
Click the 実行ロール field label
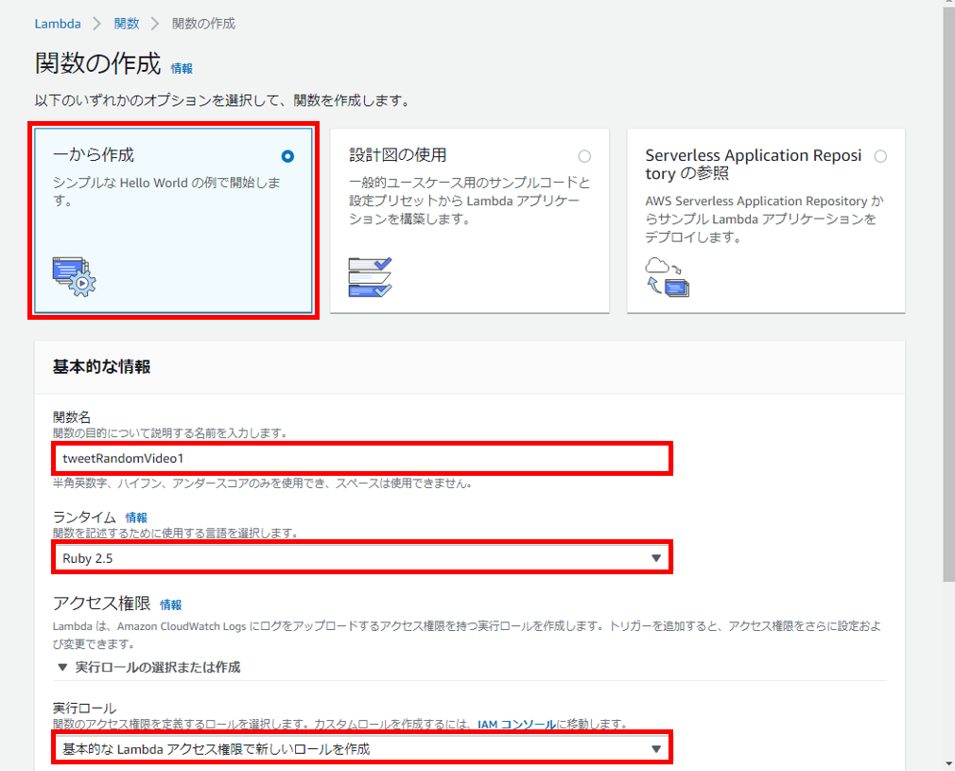pos(85,709)
